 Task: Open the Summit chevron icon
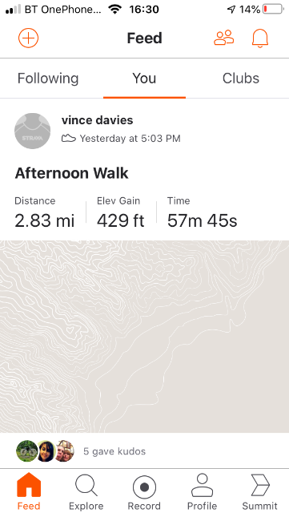pyautogui.click(x=260, y=486)
